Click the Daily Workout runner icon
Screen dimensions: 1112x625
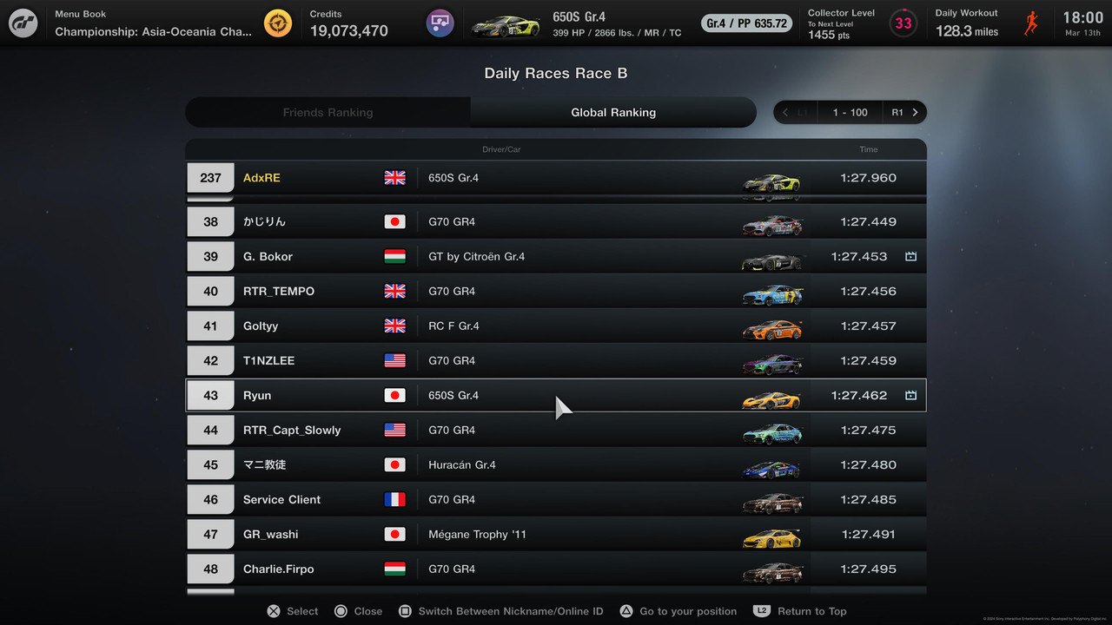[x=1030, y=23]
